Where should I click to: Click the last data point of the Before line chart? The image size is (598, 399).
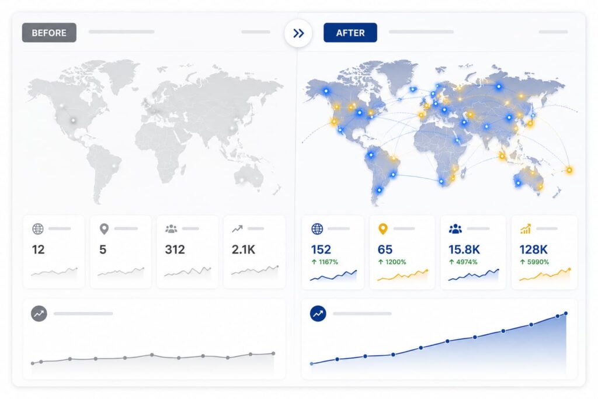click(273, 353)
